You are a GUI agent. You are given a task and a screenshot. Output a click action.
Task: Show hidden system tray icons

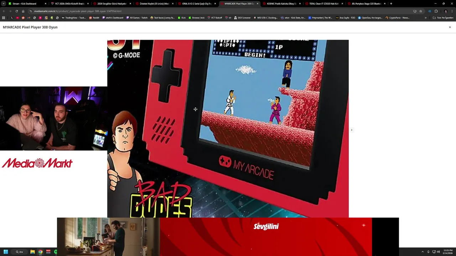tap(423, 252)
